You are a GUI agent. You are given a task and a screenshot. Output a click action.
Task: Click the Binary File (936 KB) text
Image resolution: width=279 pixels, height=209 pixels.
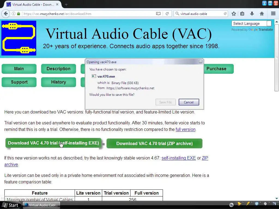pos(125,83)
